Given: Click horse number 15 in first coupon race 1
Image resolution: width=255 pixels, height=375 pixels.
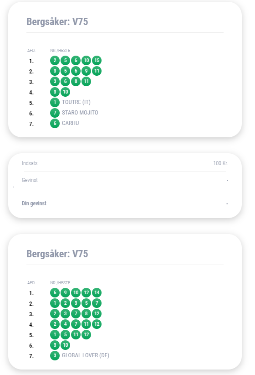Looking at the screenshot, I should [97, 60].
